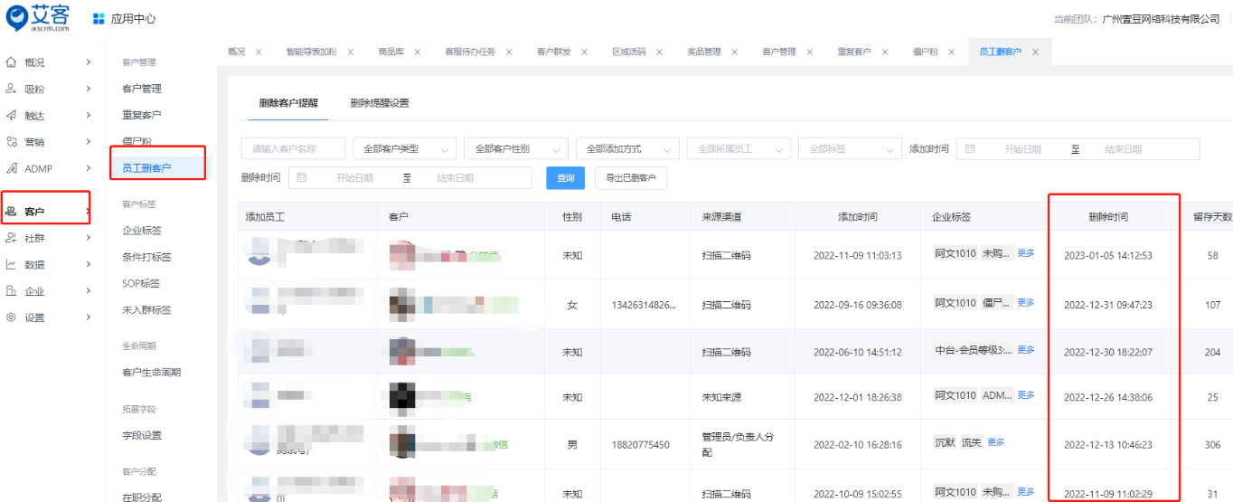Click the 导出已删客户 button
This screenshot has height=502, width=1233.
[x=630, y=178]
